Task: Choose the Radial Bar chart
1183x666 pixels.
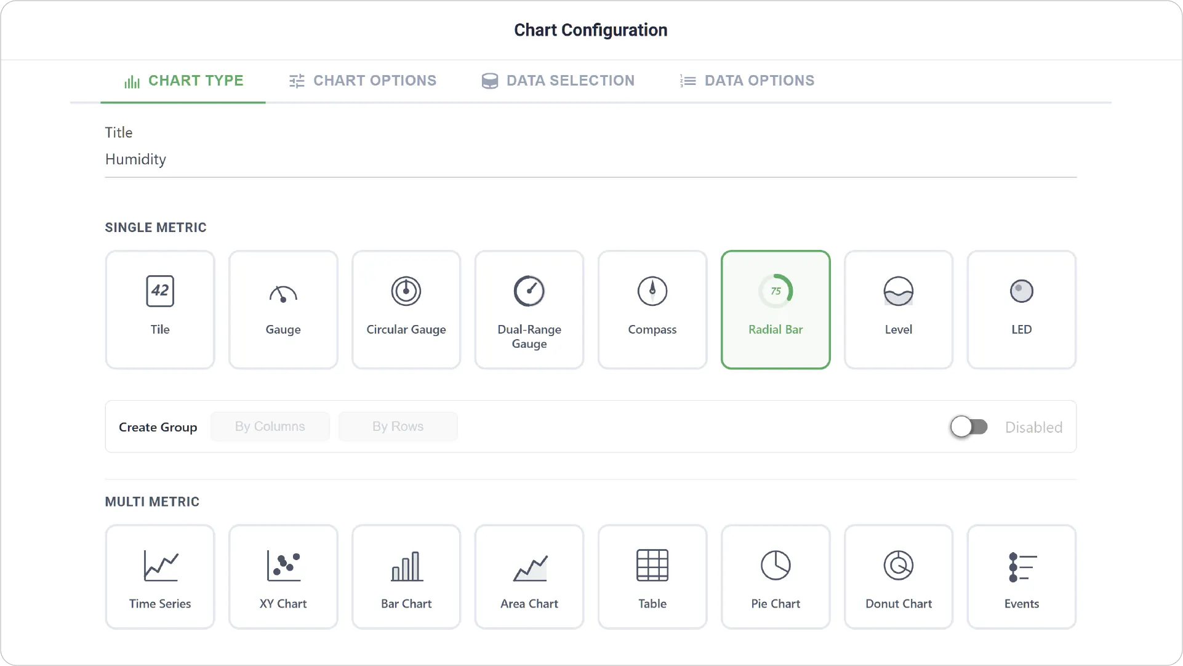Action: [776, 310]
